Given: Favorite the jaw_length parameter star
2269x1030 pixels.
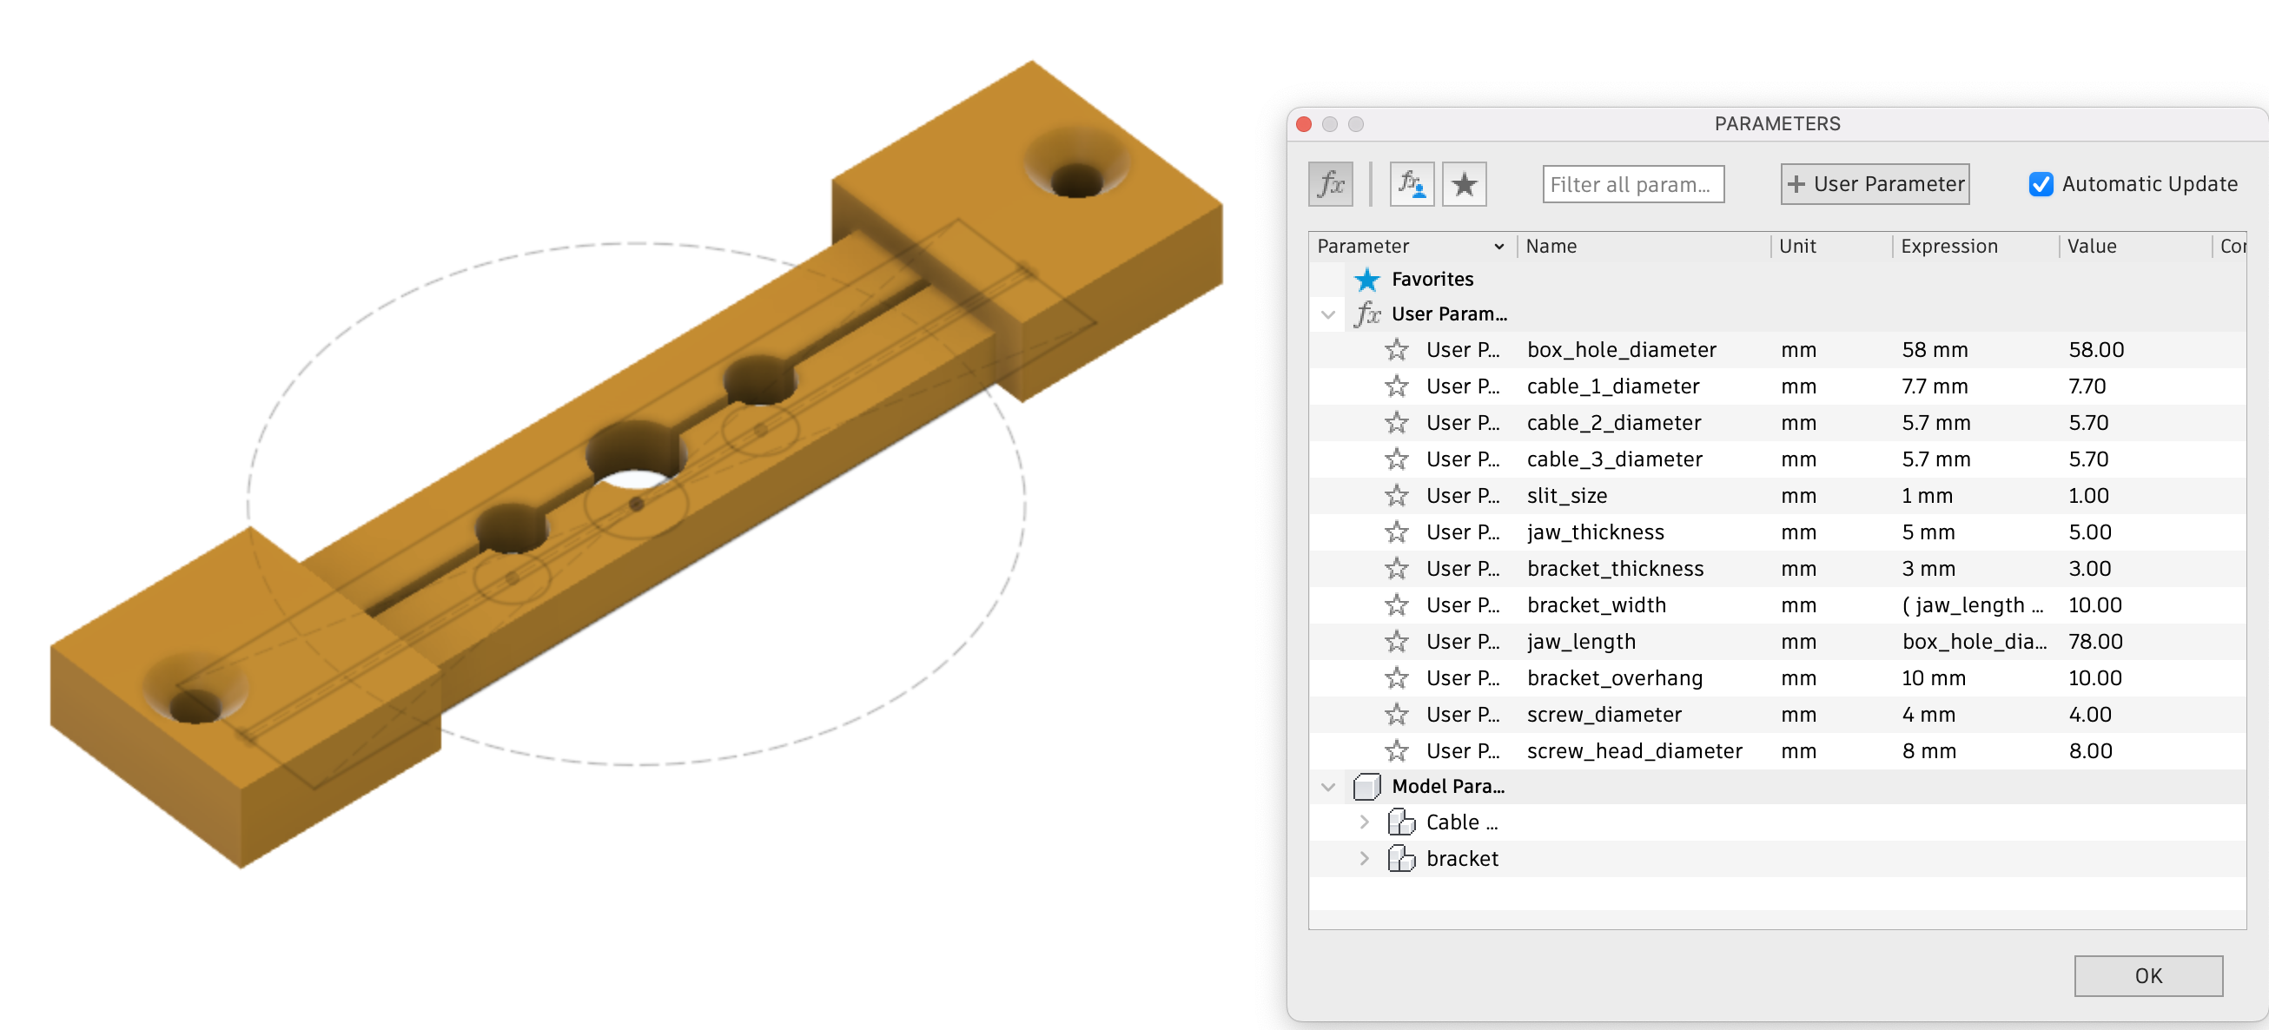Looking at the screenshot, I should pos(1396,642).
